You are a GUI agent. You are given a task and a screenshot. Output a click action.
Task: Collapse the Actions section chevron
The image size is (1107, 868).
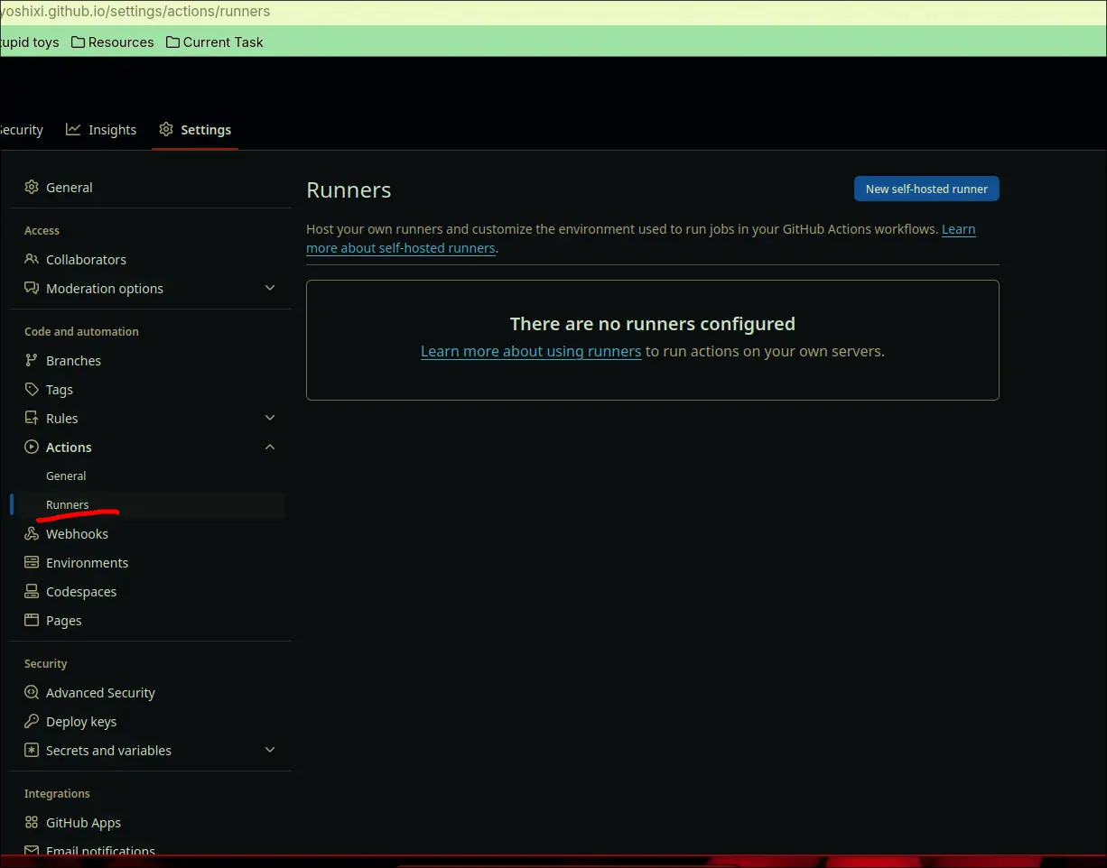pos(270,447)
